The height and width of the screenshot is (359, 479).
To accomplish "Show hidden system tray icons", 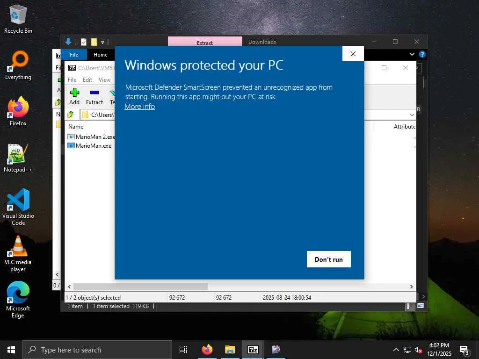I will [x=396, y=350].
